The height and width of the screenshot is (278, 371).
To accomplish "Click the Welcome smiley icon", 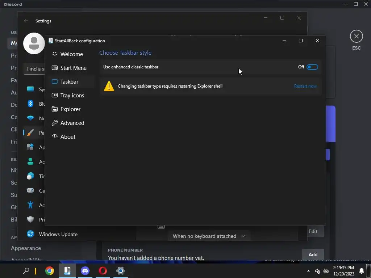I will (x=55, y=54).
